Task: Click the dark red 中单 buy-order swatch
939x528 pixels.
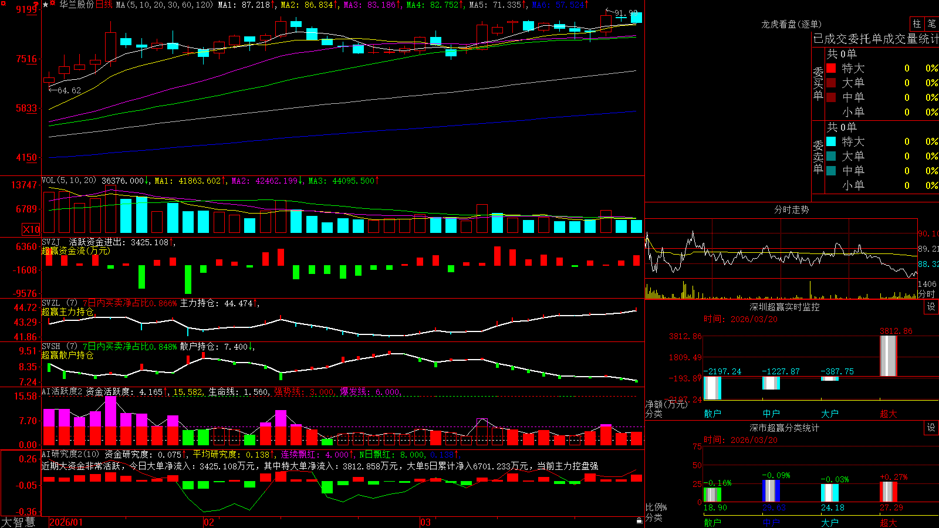Action: click(x=831, y=97)
